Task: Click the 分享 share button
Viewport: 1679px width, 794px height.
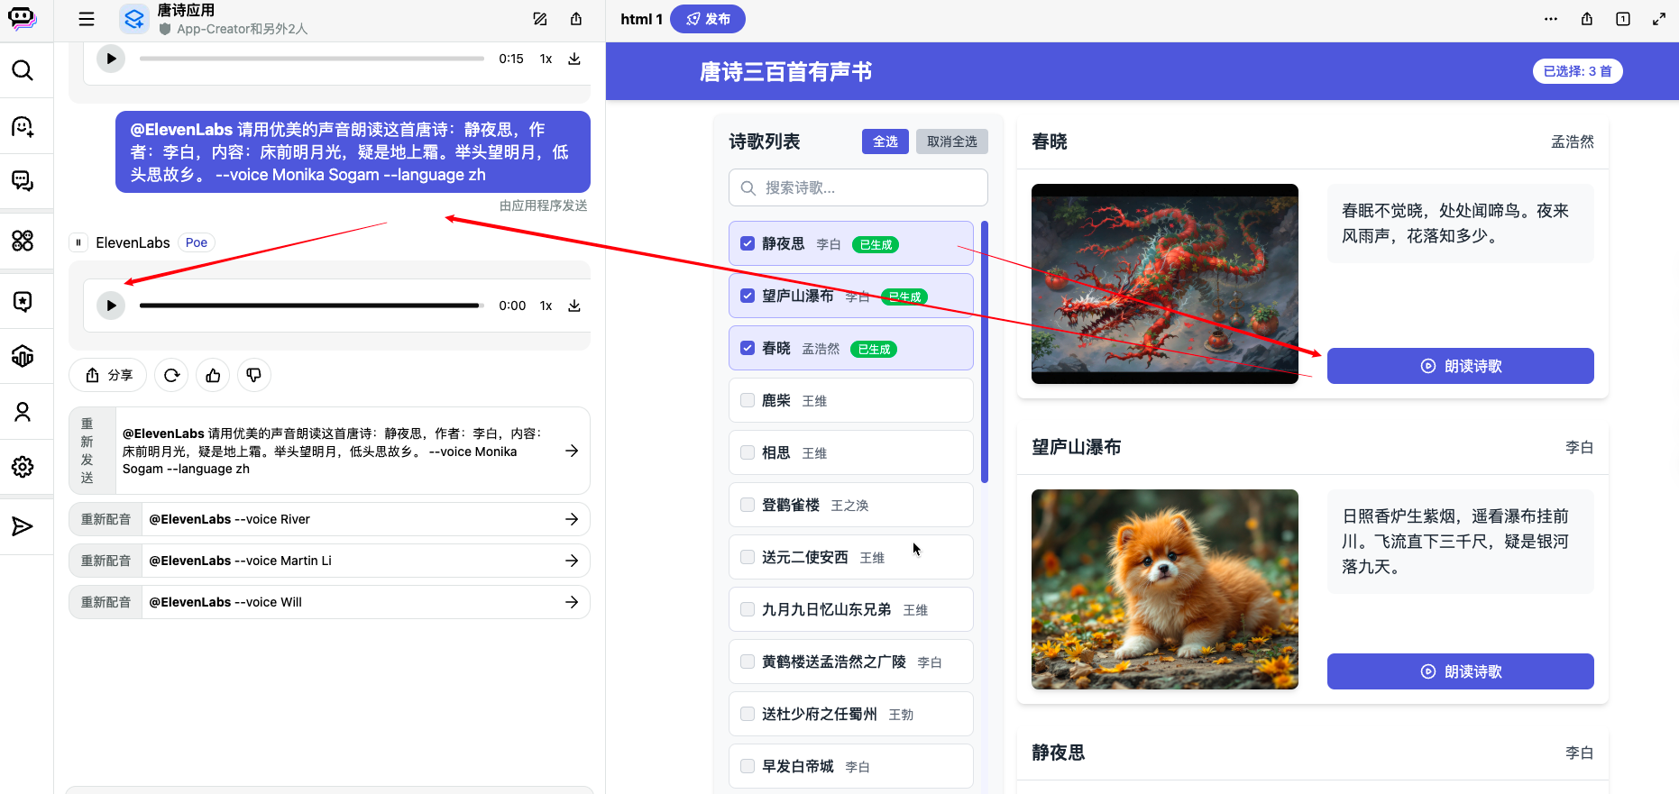Action: 108,375
